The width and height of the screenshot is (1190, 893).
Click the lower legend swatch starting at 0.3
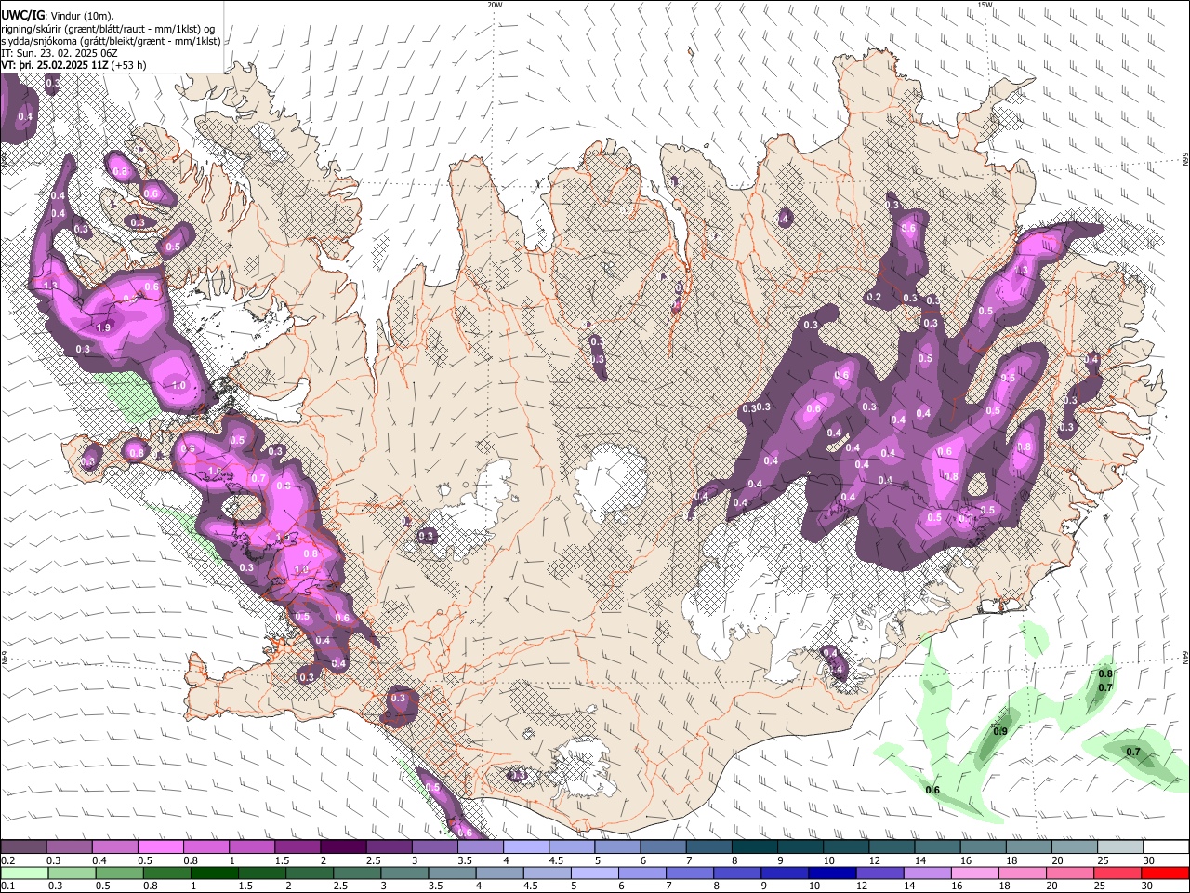[71, 873]
